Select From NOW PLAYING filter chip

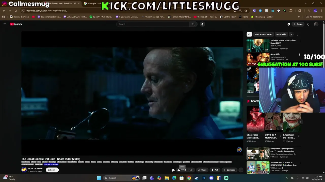coord(263,34)
